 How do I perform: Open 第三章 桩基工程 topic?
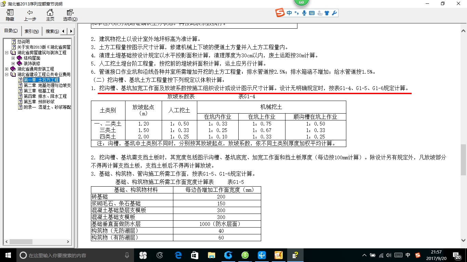tap(39, 91)
